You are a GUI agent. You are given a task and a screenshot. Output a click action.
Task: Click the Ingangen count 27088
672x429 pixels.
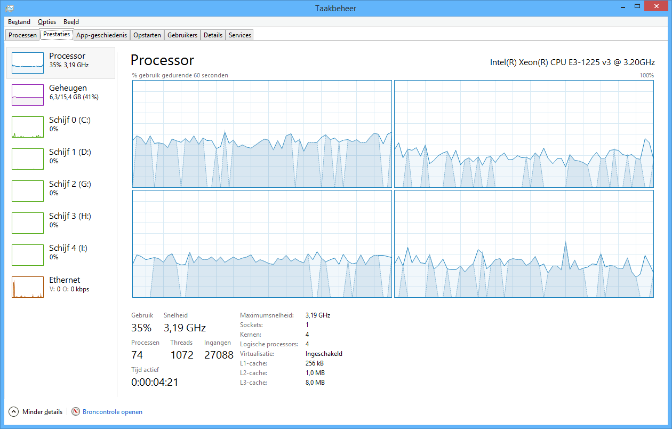point(219,355)
